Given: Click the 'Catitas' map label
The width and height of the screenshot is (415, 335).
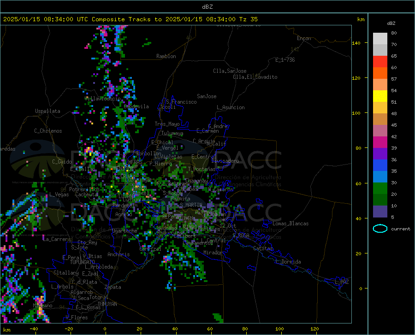Looking at the screenshot, I should pyautogui.click(x=263, y=248).
